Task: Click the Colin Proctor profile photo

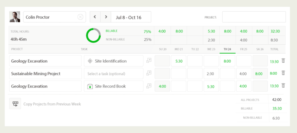Action: pos(15,17)
